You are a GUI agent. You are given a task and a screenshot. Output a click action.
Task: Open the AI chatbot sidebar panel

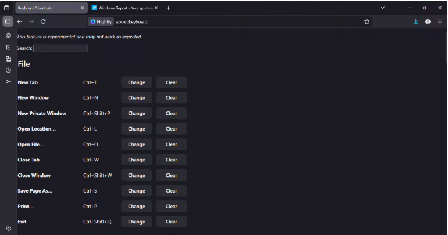tap(8, 35)
